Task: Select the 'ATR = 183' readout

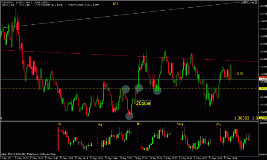Action: [25, 5]
